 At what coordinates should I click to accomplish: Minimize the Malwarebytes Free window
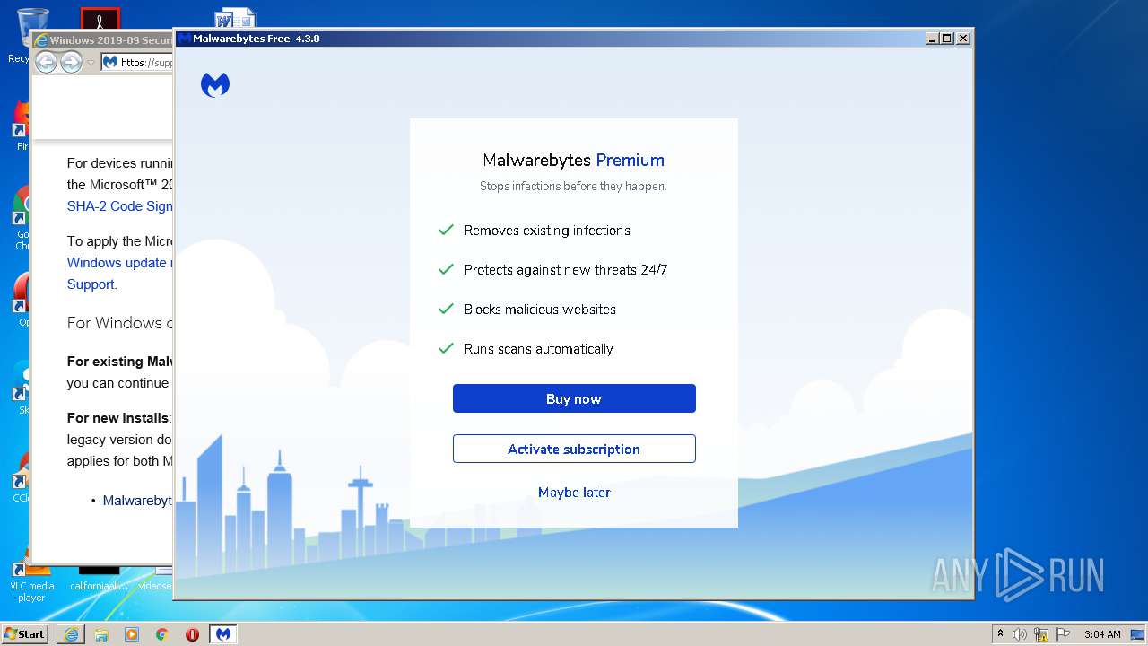click(x=932, y=39)
